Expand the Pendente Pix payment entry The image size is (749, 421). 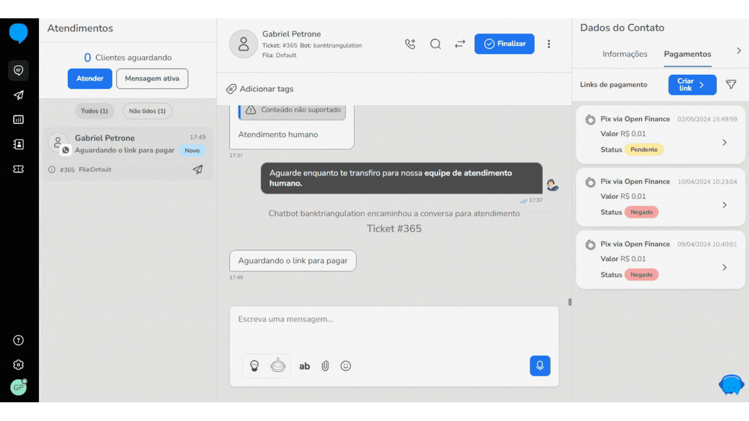(x=724, y=143)
